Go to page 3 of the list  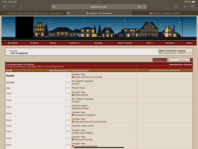tap(174, 60)
